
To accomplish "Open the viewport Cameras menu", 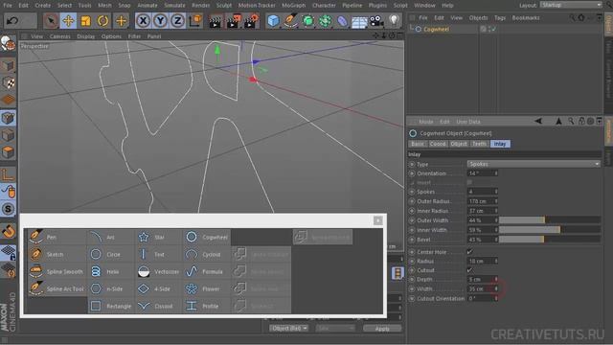I will [x=59, y=36].
